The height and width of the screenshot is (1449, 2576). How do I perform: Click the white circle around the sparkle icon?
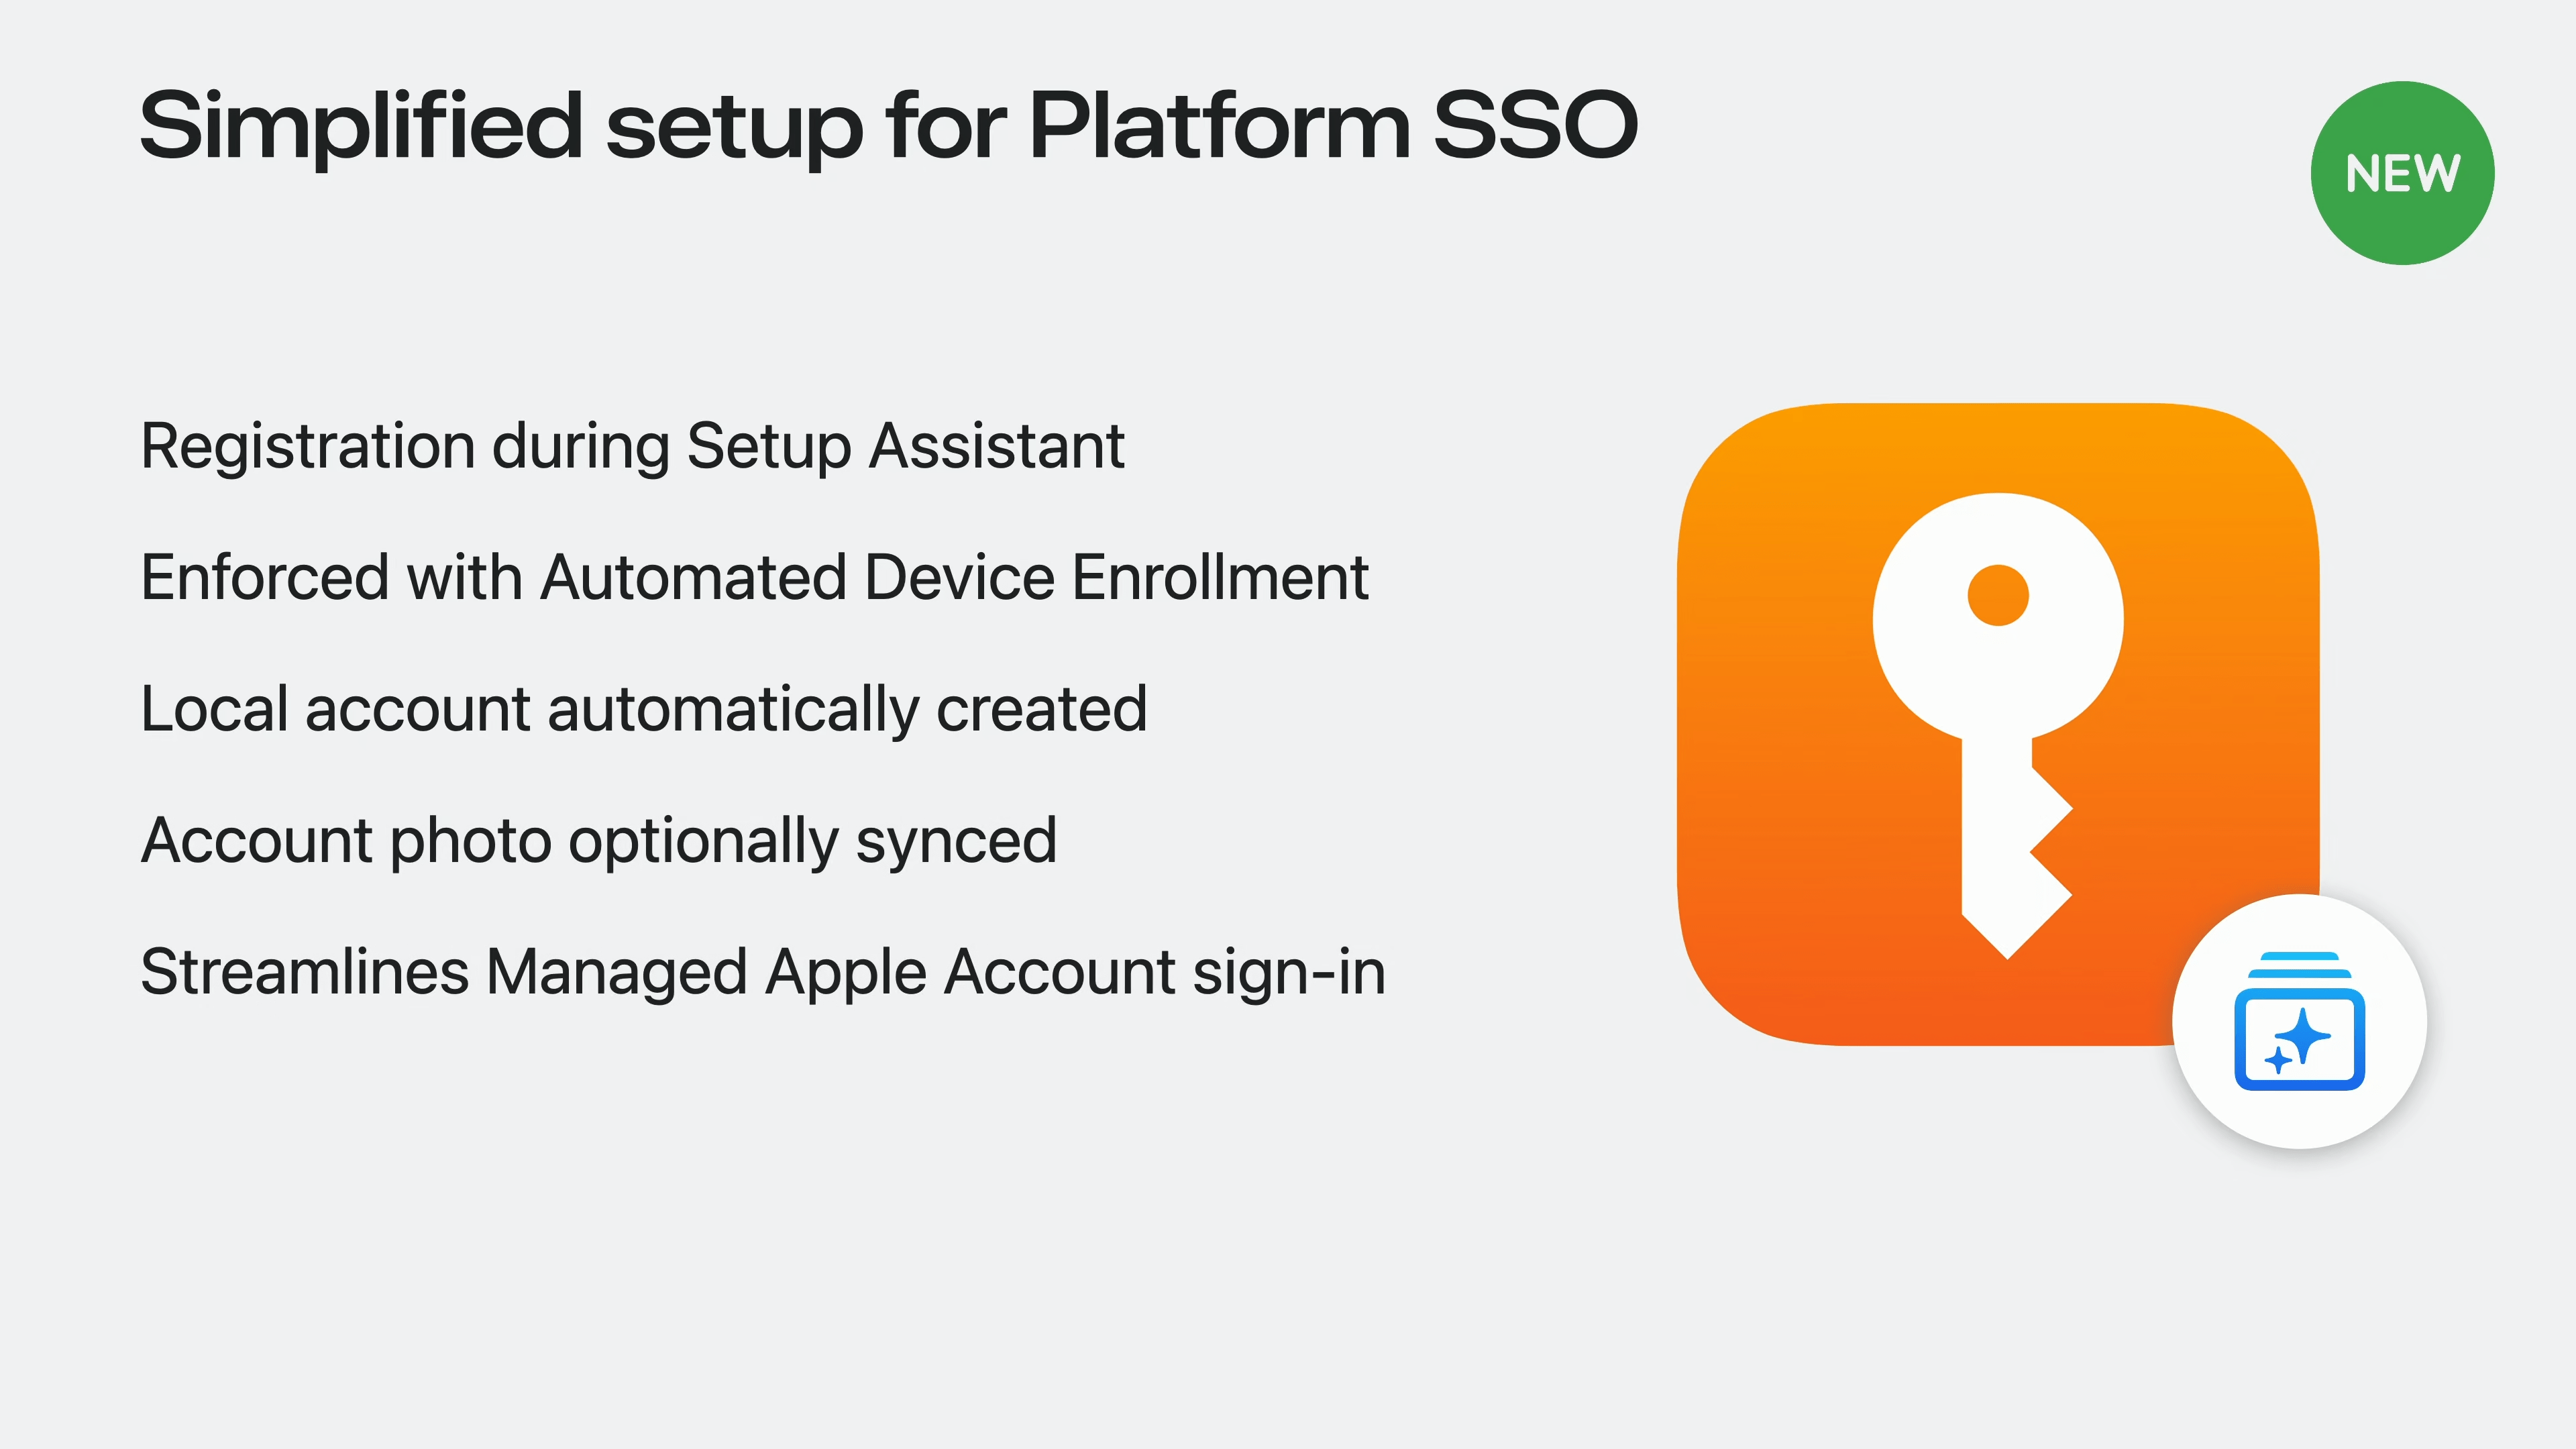2299,1021
